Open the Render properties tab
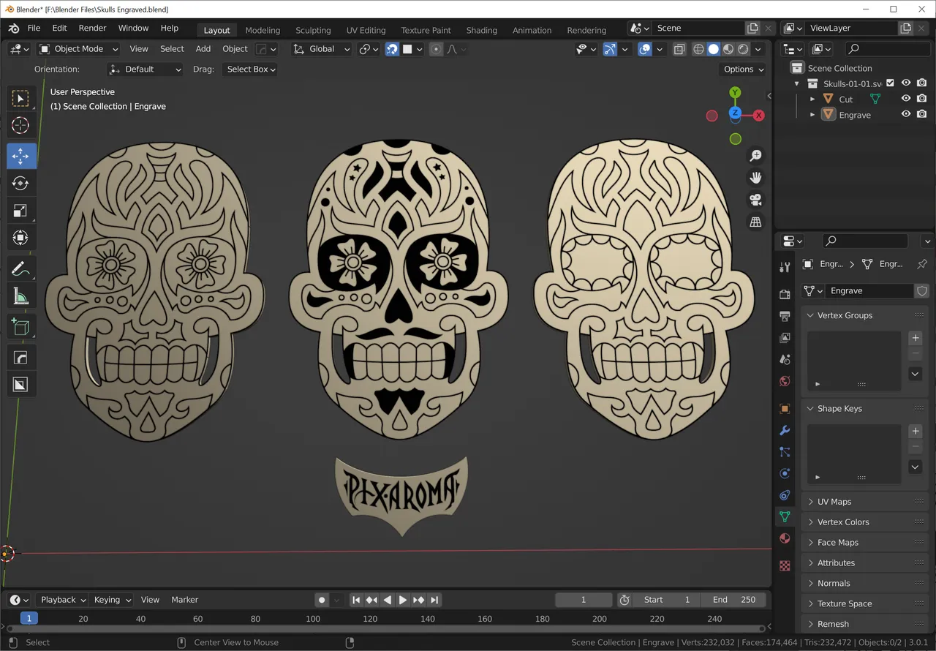This screenshot has width=936, height=651. pos(785,294)
